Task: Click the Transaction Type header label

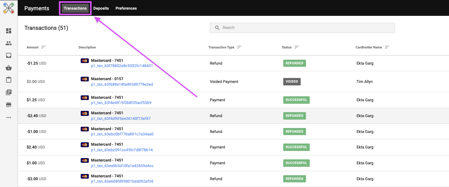Action: click(x=221, y=47)
